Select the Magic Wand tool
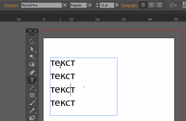The image size is (186, 121). (32, 57)
